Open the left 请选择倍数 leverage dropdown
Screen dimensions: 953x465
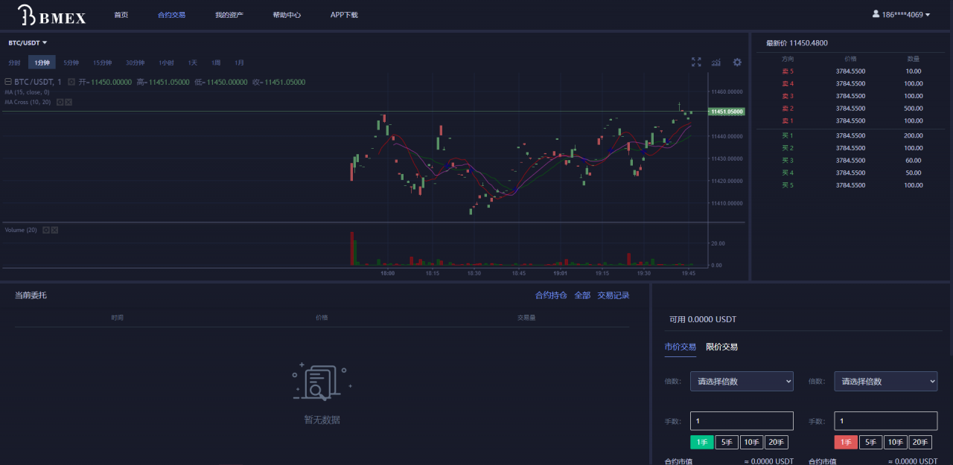pos(741,381)
